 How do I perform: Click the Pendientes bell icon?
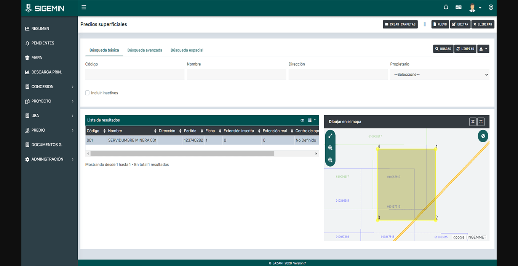tap(27, 43)
